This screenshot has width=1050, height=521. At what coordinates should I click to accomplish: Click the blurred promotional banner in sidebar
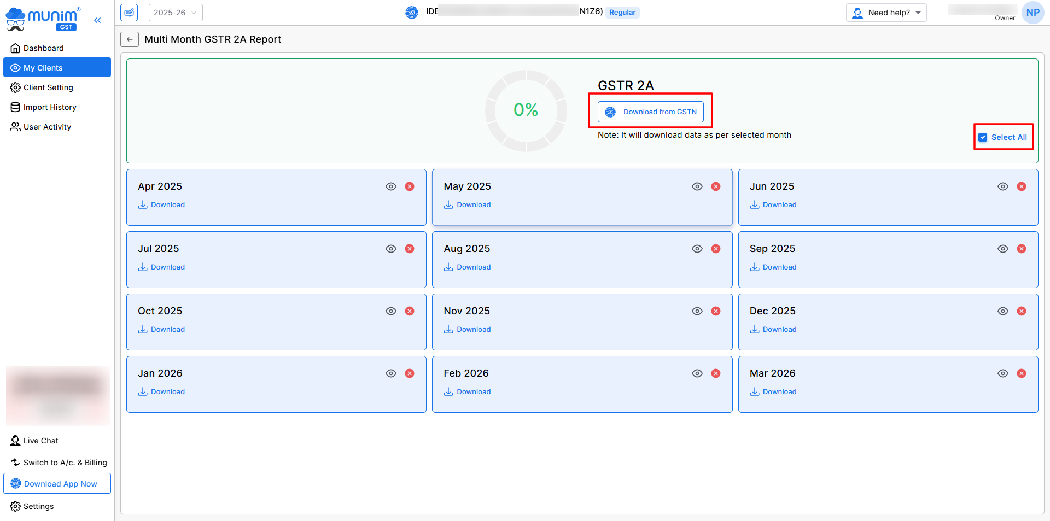pos(58,396)
